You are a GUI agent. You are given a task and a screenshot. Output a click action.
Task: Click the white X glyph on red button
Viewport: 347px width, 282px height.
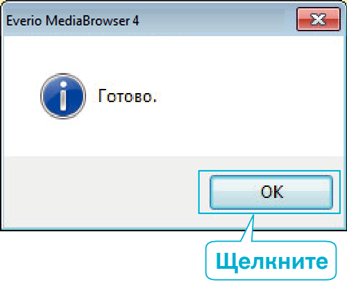tap(319, 19)
